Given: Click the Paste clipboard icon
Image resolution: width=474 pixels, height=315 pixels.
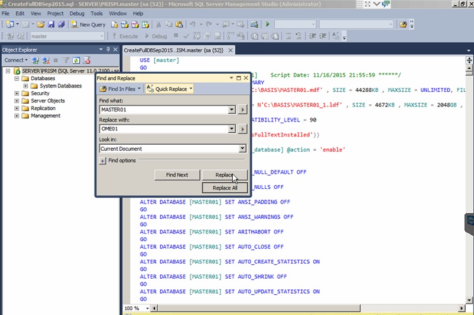Looking at the screenshot, I should click(179, 24).
